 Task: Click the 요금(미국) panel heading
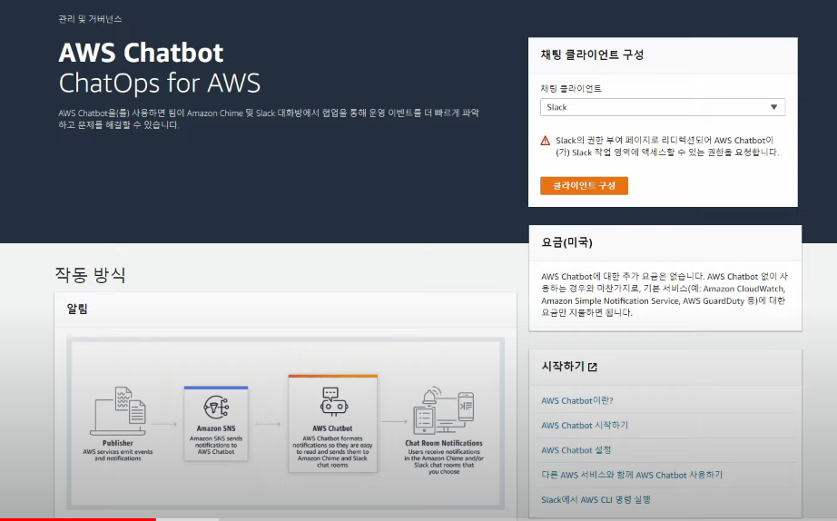(x=566, y=242)
